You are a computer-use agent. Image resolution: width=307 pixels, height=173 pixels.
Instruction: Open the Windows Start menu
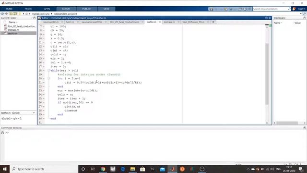5,169
